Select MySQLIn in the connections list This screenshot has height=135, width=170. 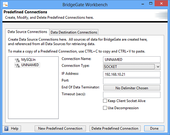click(28, 60)
